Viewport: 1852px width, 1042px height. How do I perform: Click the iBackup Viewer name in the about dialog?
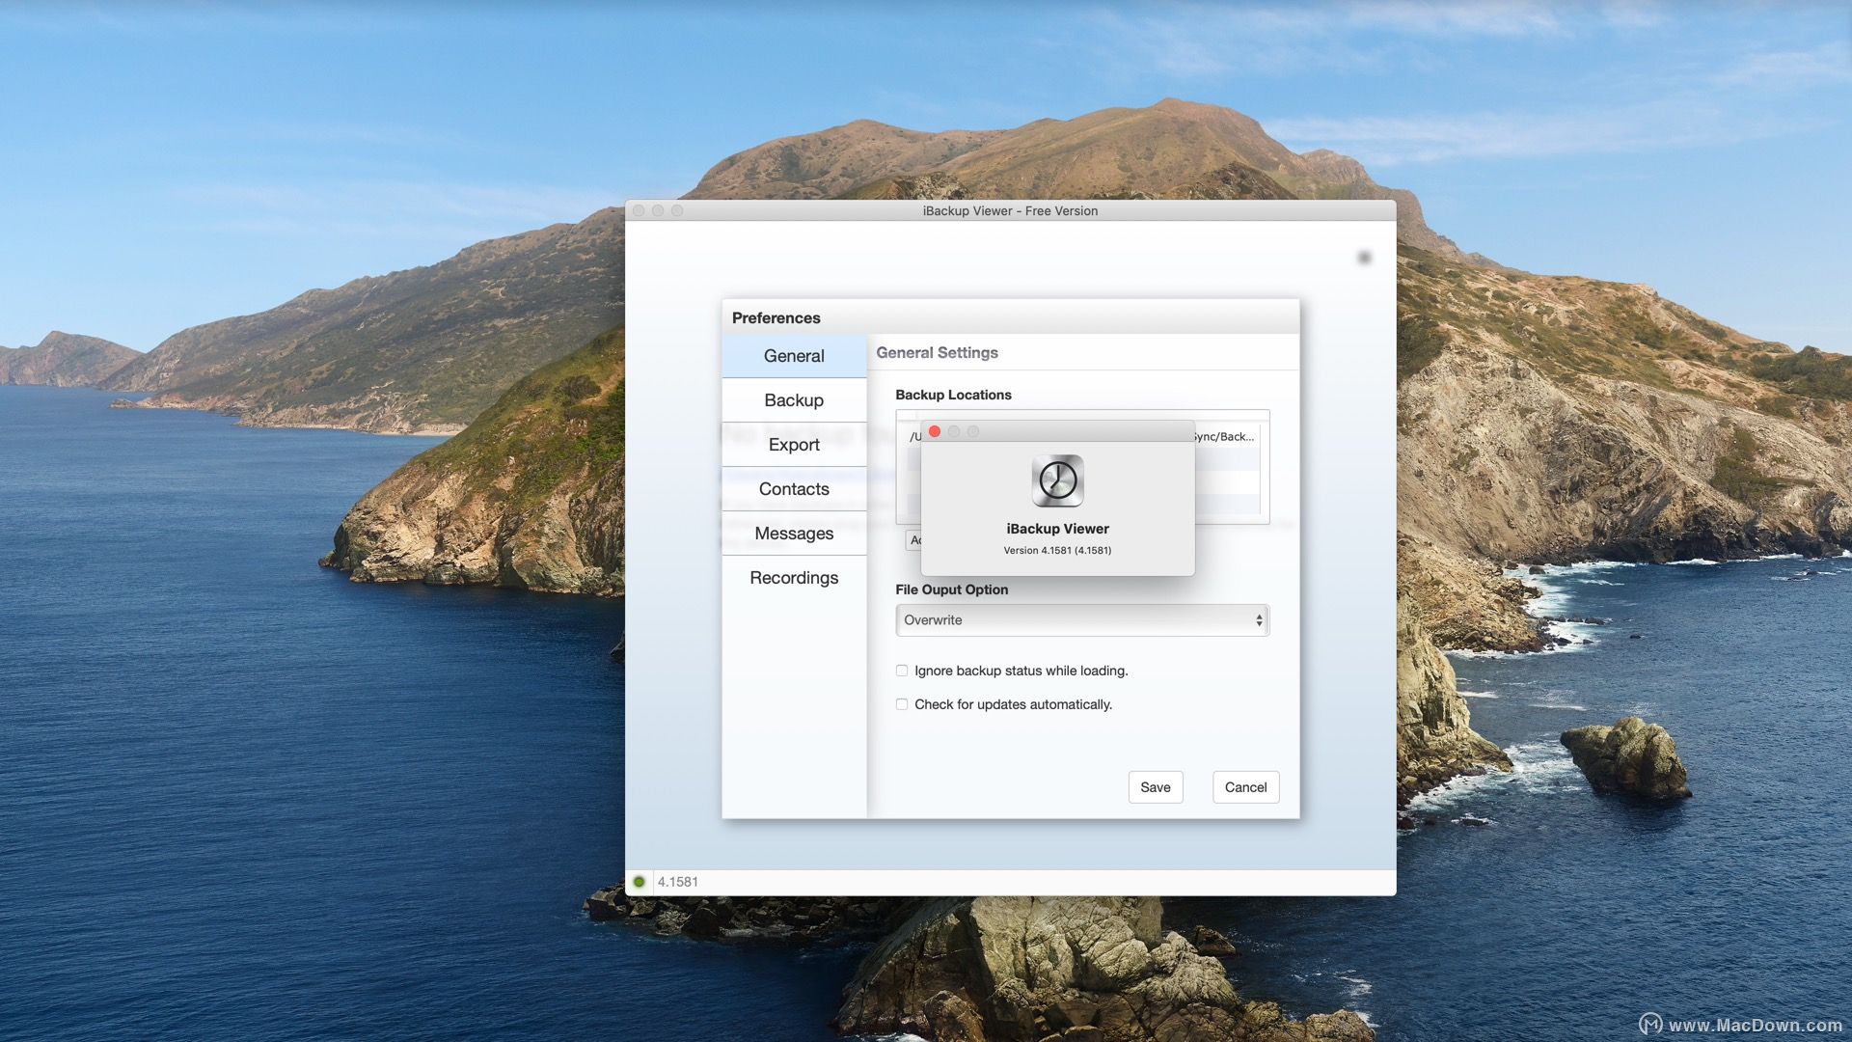pyautogui.click(x=1057, y=529)
